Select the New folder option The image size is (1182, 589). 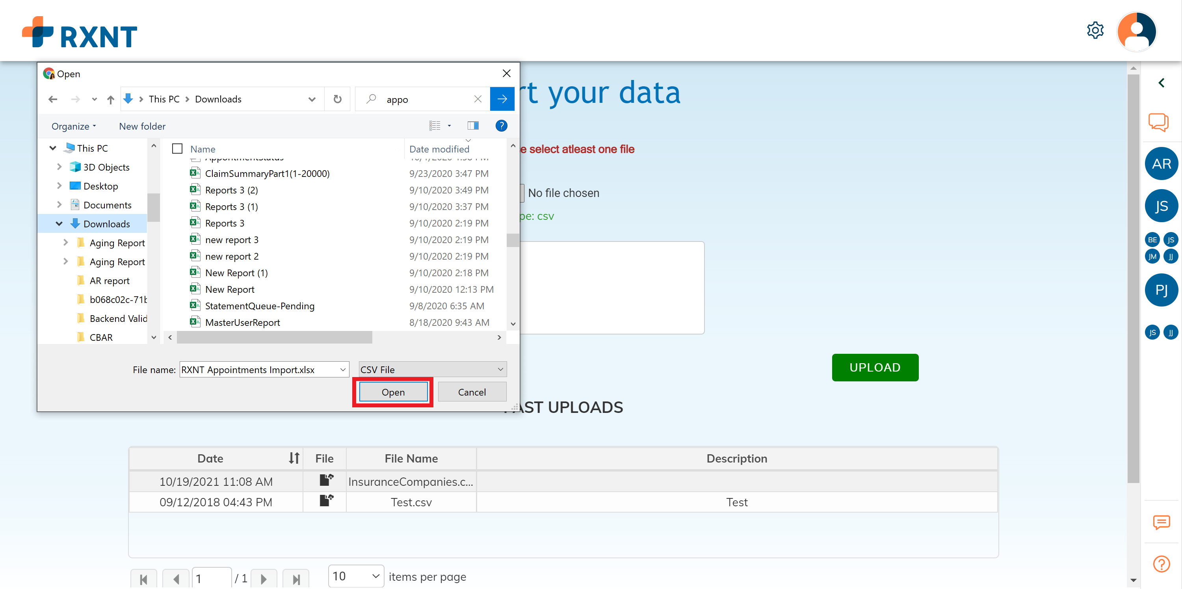[142, 126]
